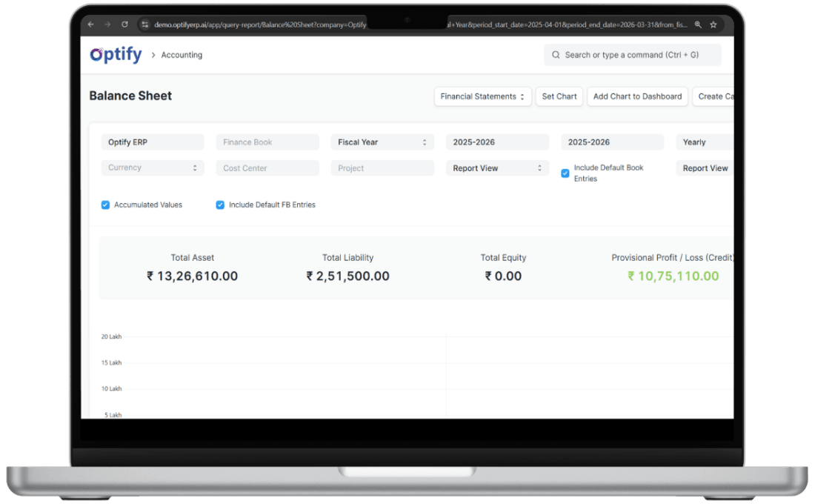Image resolution: width=815 pixels, height=504 pixels.
Task: Bookmark this page with the star icon
Action: (713, 24)
